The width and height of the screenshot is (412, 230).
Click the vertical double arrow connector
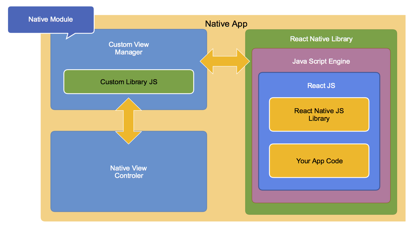[x=129, y=121]
